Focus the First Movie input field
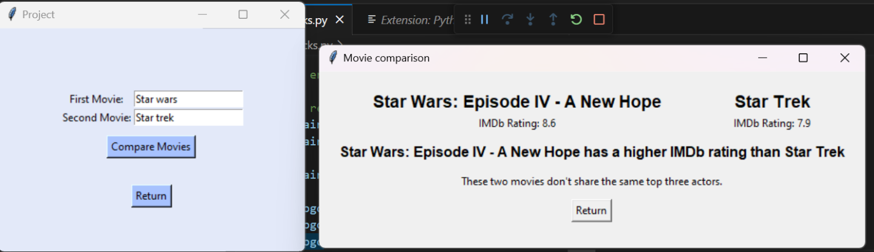874x252 pixels. tap(188, 99)
